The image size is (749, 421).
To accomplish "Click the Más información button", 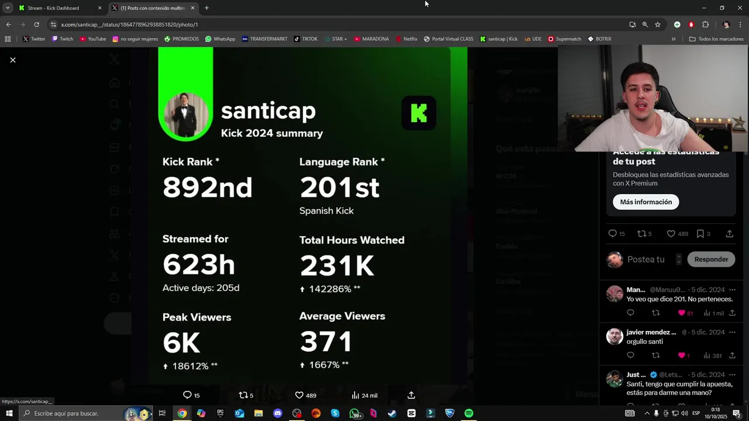I will tap(646, 202).
